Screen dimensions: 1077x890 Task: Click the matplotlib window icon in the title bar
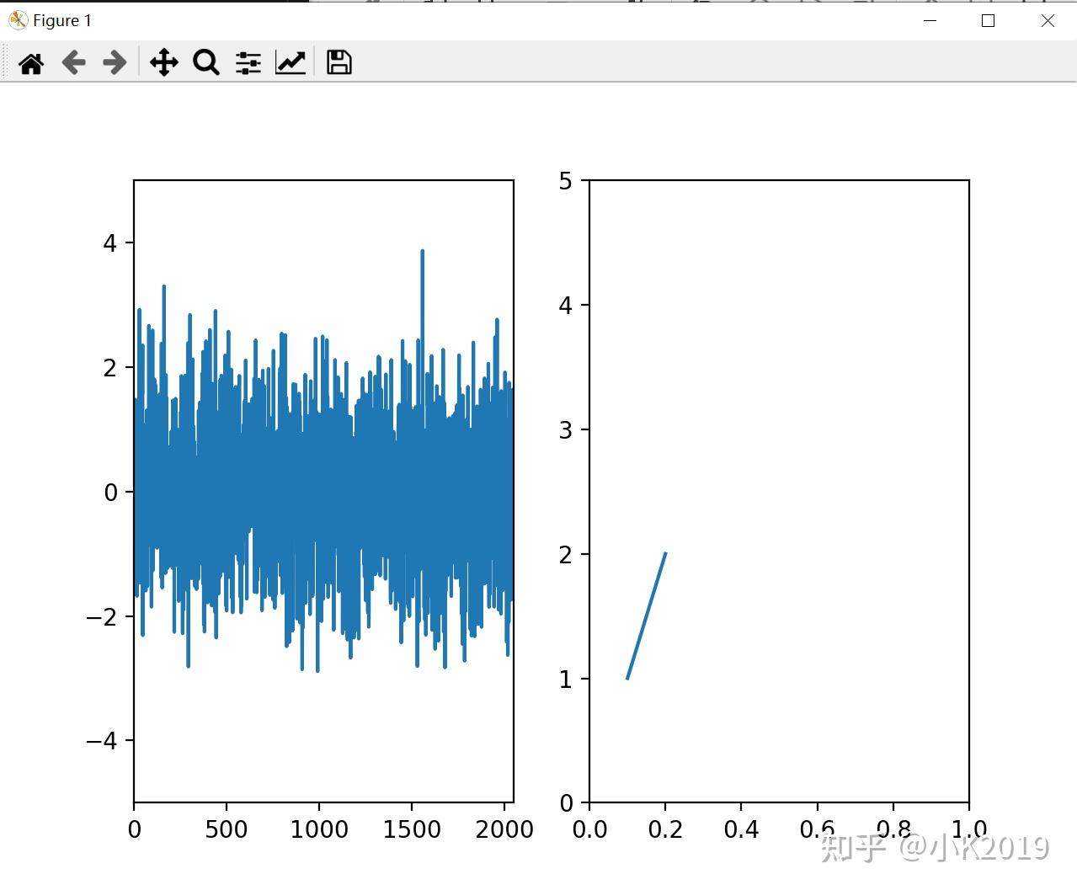(x=18, y=20)
